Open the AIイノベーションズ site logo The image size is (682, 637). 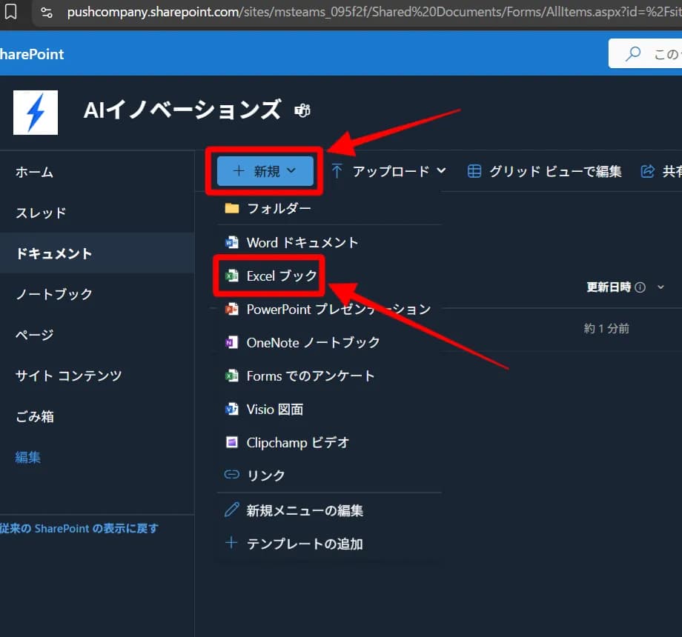36,113
